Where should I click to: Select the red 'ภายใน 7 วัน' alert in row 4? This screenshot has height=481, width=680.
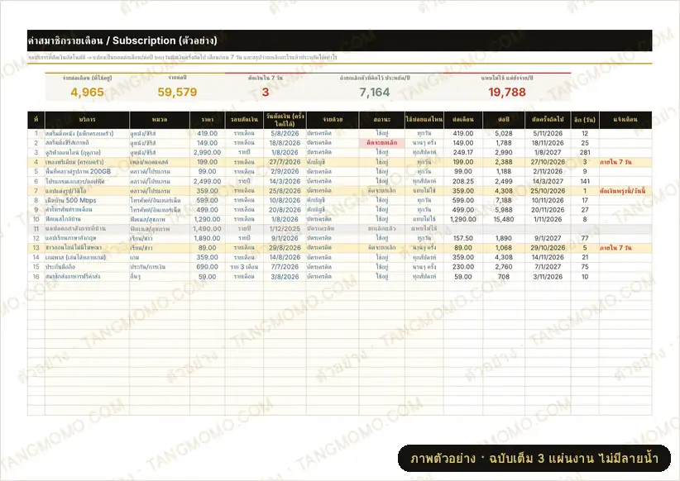[615, 162]
